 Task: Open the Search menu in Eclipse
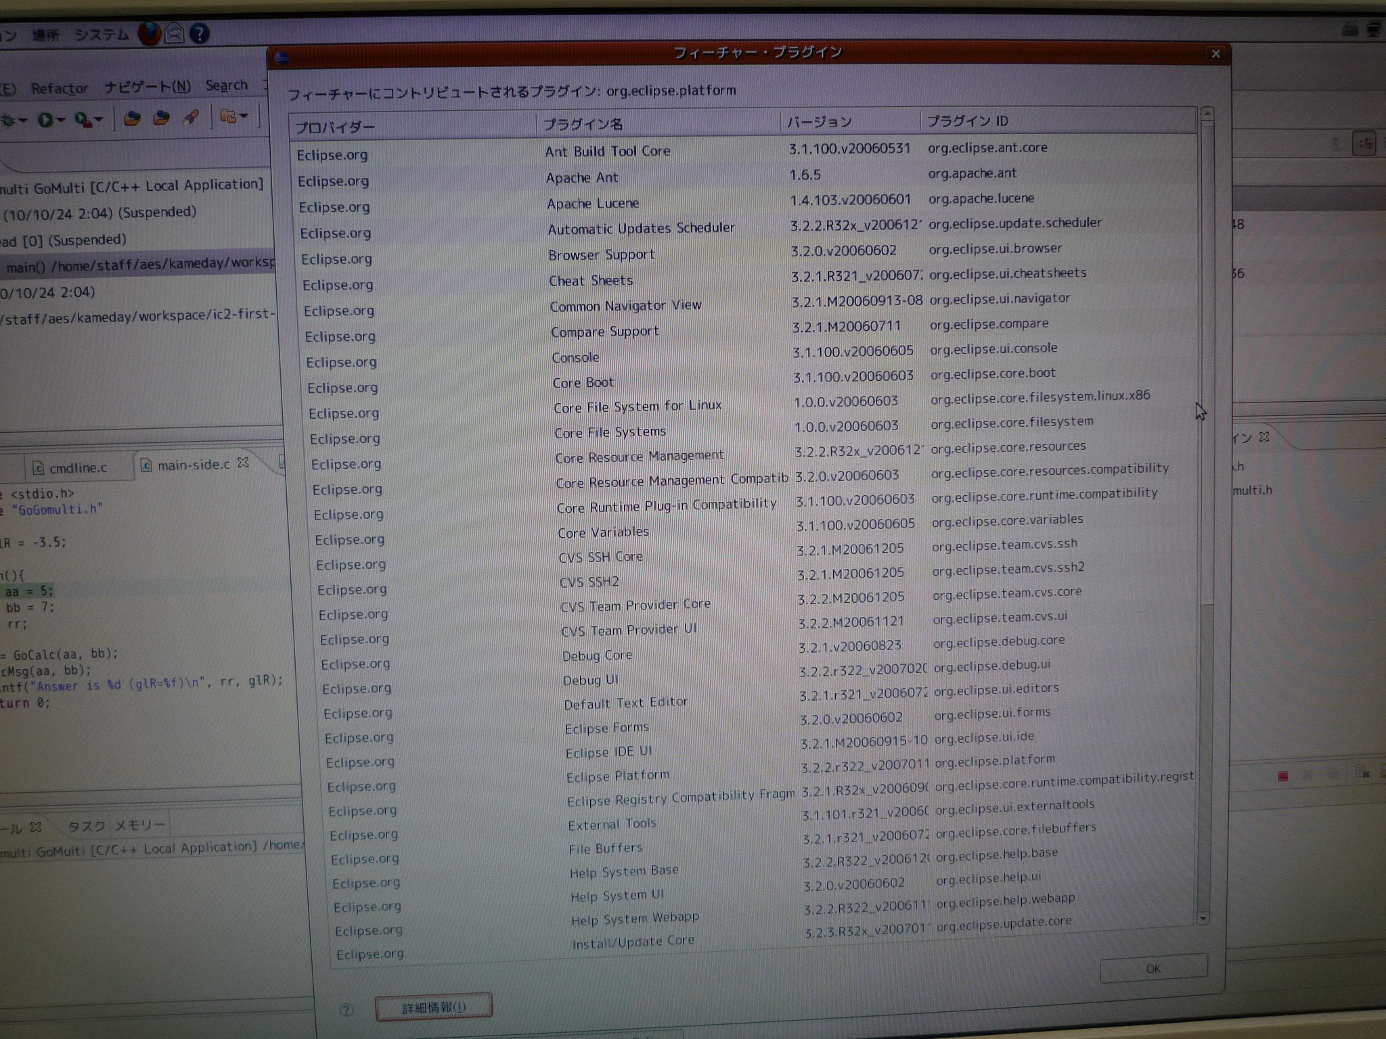coord(227,85)
